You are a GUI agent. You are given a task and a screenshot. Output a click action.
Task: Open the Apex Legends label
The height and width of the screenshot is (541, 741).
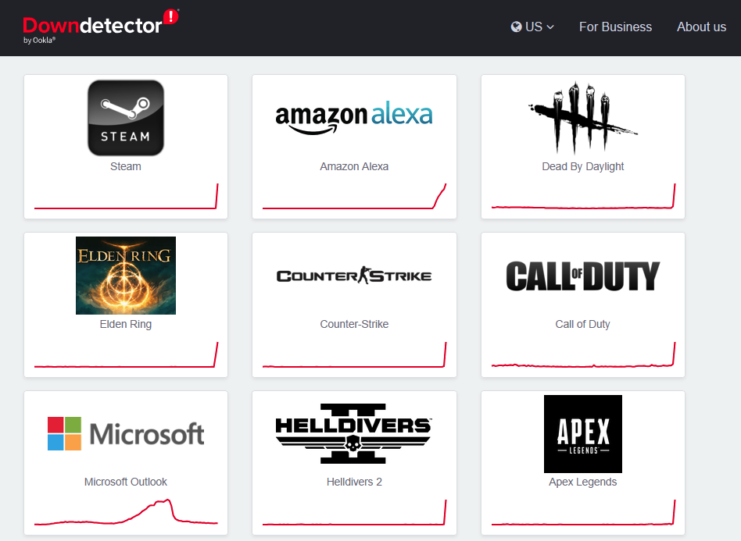(582, 482)
